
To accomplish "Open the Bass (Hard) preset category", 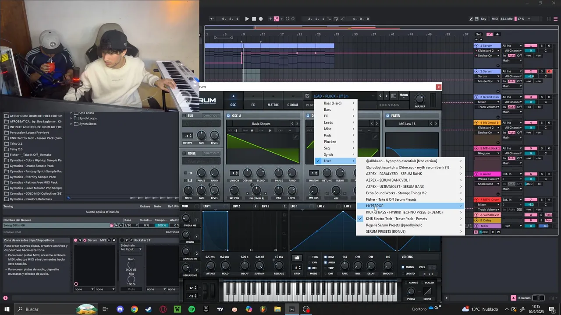I will click(336, 103).
